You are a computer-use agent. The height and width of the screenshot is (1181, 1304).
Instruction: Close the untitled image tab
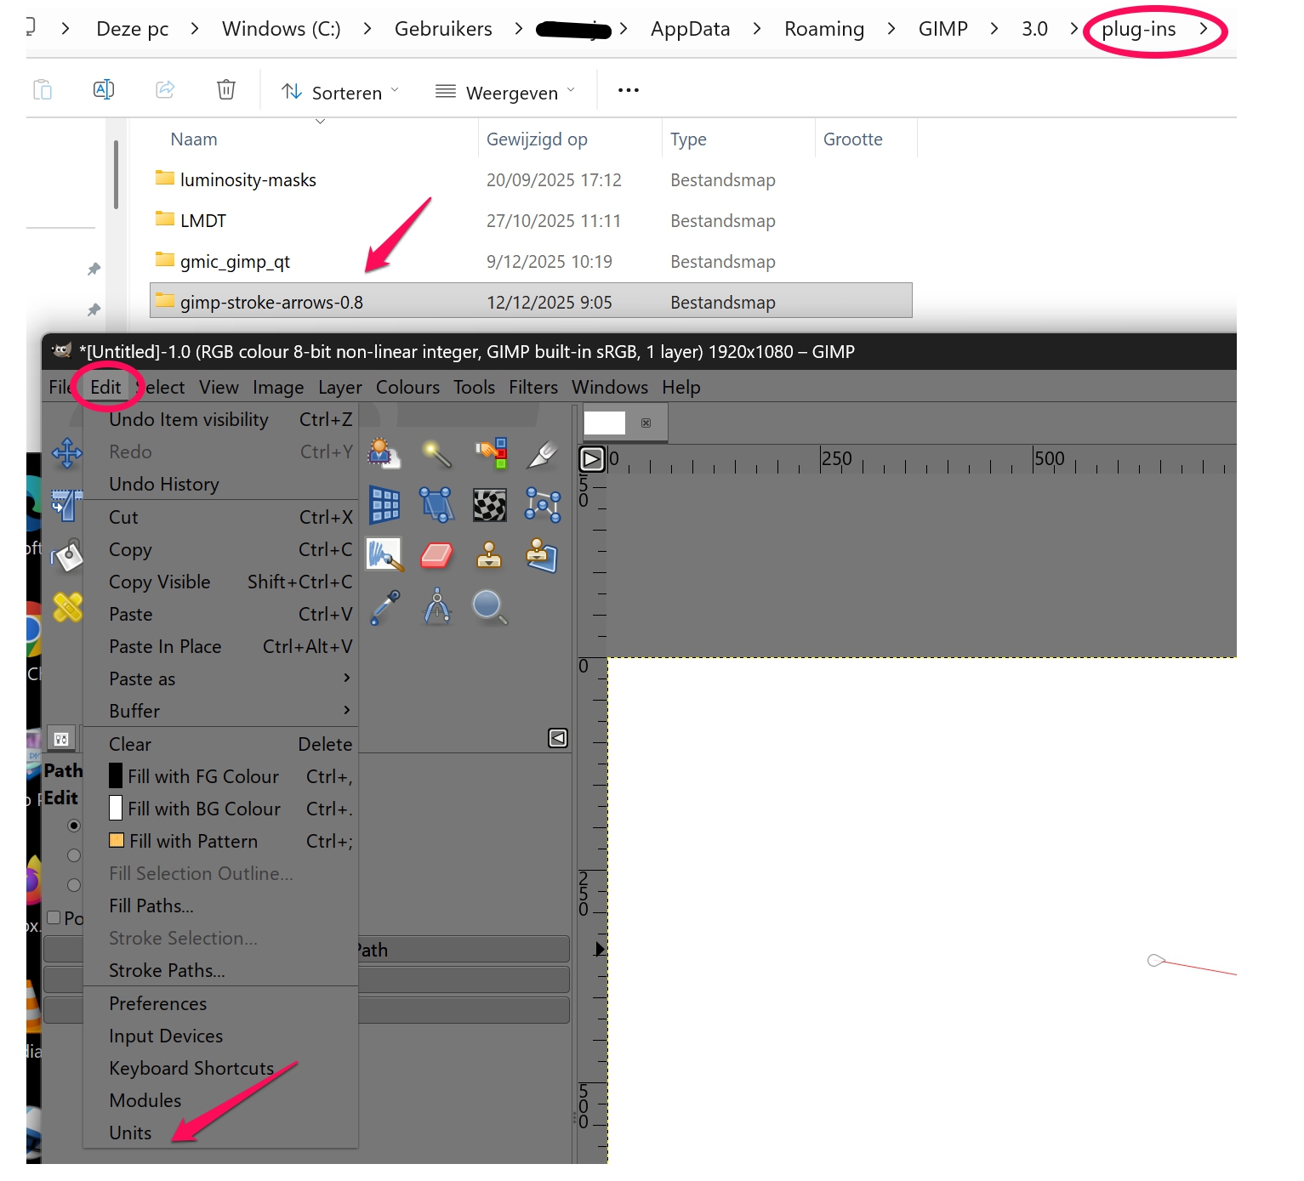(646, 423)
